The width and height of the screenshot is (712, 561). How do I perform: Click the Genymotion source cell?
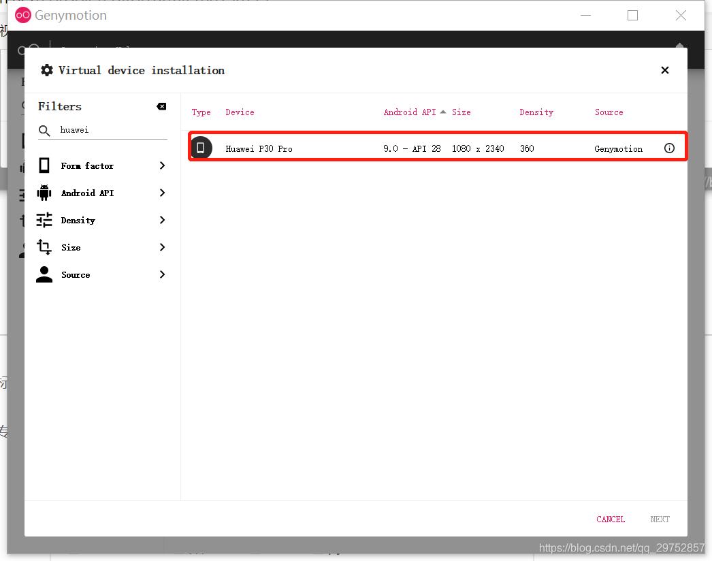[619, 149]
